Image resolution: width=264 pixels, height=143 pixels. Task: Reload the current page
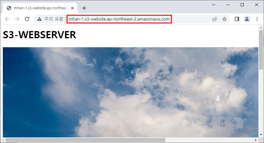[27, 19]
